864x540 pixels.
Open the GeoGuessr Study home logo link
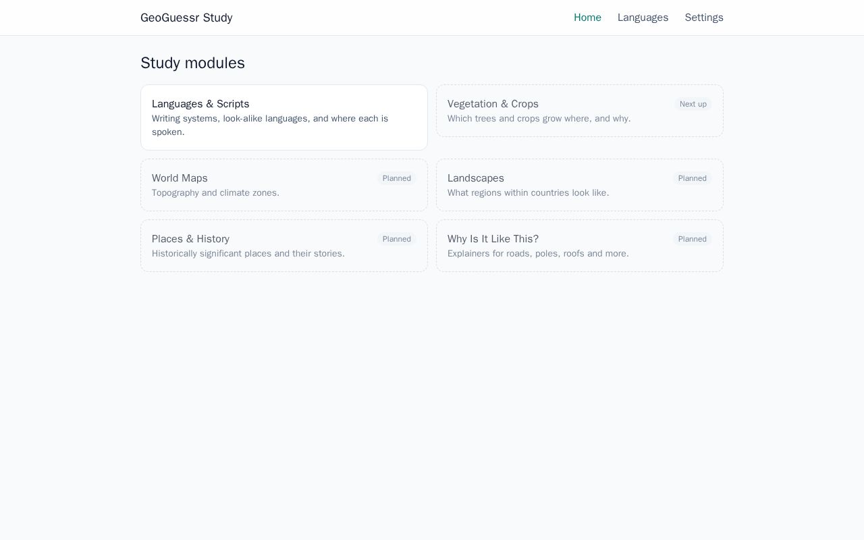(186, 18)
